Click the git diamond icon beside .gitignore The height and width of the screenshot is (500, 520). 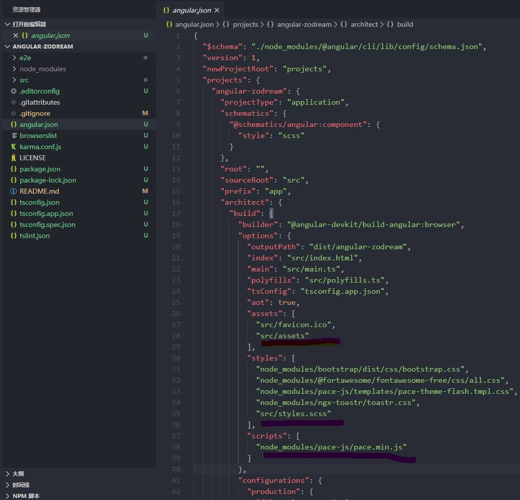pos(14,113)
